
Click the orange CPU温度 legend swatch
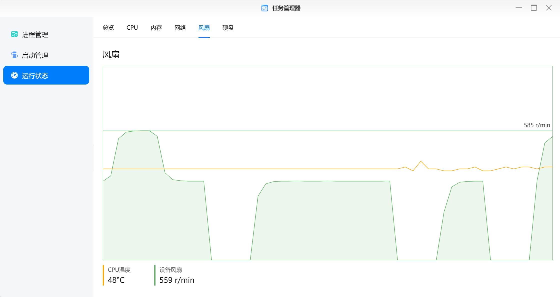tap(103, 275)
